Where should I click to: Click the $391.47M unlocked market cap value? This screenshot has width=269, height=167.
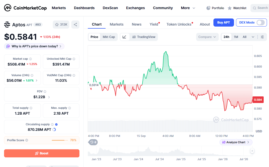tap(61, 64)
